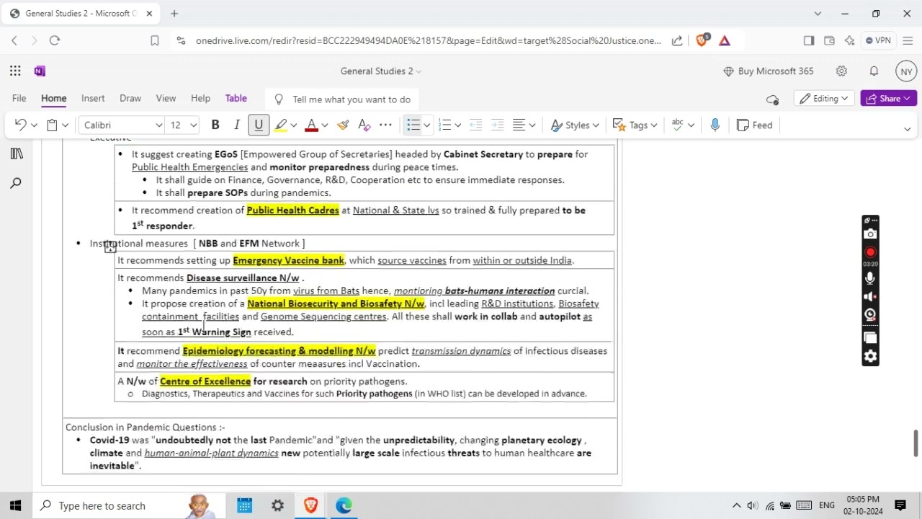Image resolution: width=922 pixels, height=519 pixels.
Task: Open Windows Start menu
Action: point(15,505)
